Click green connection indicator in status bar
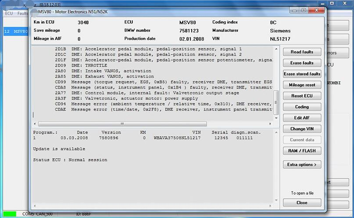Screen dimensions: 354x218 [x=10, y=214]
